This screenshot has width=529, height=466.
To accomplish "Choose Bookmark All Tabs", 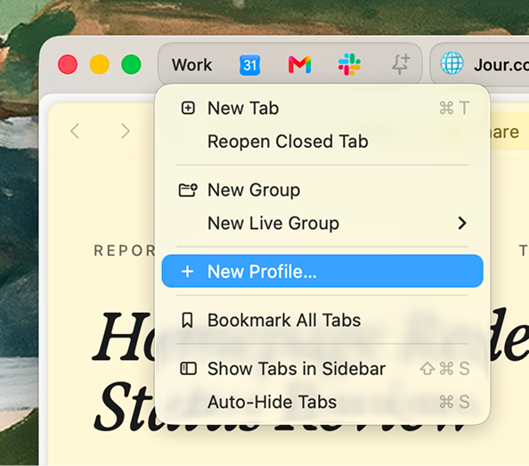I will click(322, 320).
